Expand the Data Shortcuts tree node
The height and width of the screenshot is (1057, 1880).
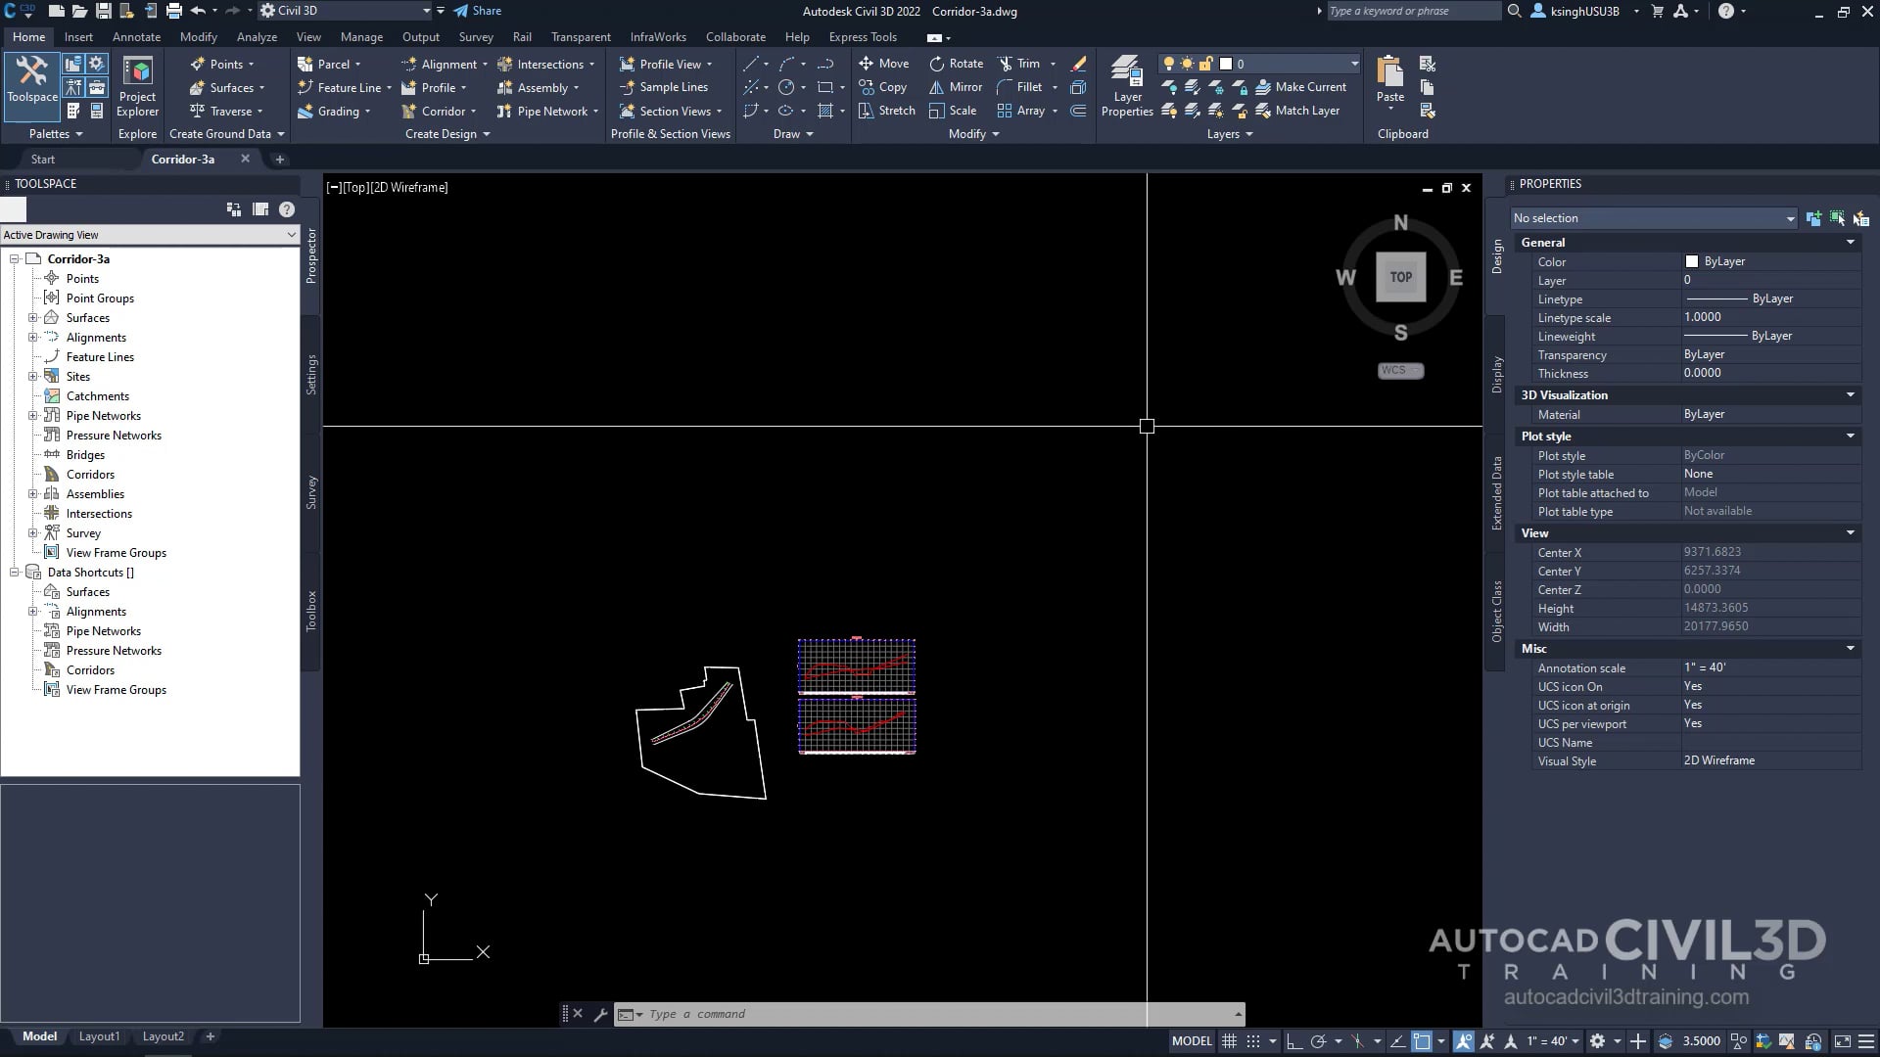(x=14, y=572)
